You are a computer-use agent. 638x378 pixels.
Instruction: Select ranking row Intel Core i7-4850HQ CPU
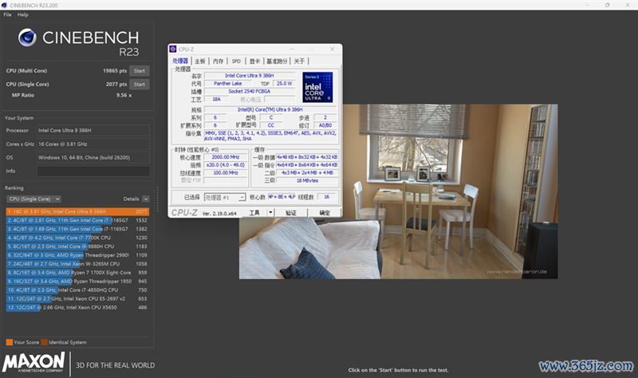coord(77,290)
